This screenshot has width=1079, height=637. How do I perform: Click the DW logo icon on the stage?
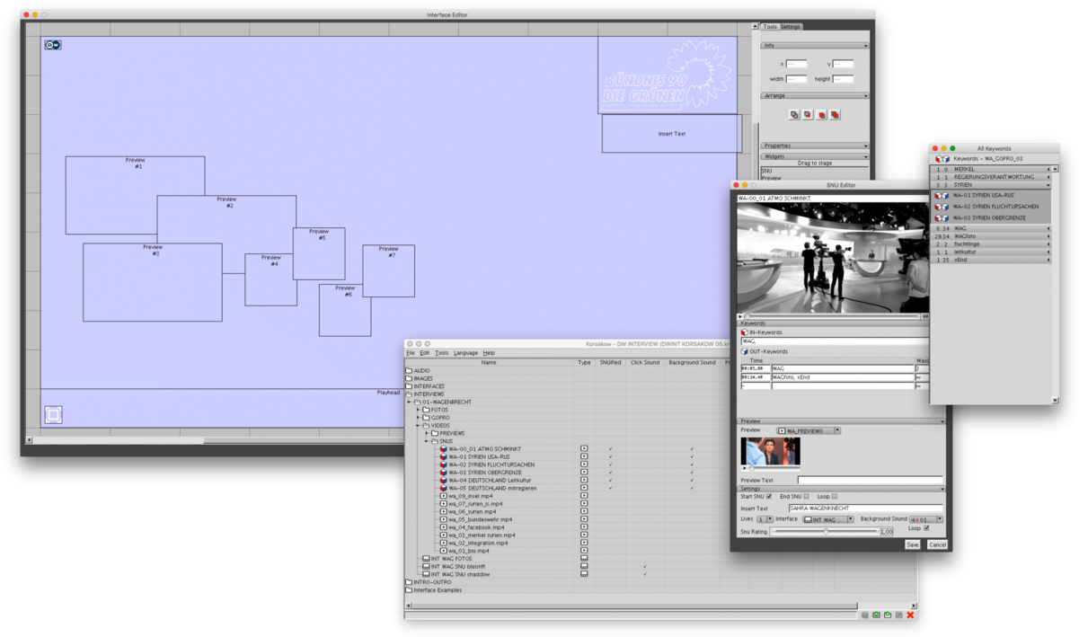tap(53, 45)
